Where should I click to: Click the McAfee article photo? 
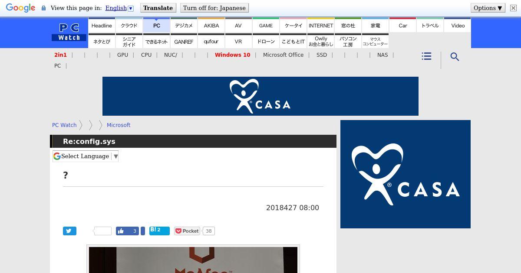click(193, 260)
